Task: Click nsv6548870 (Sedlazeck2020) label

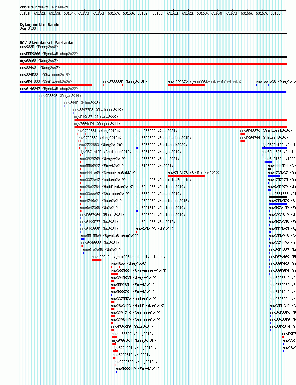Action: pyautogui.click(x=266, y=131)
